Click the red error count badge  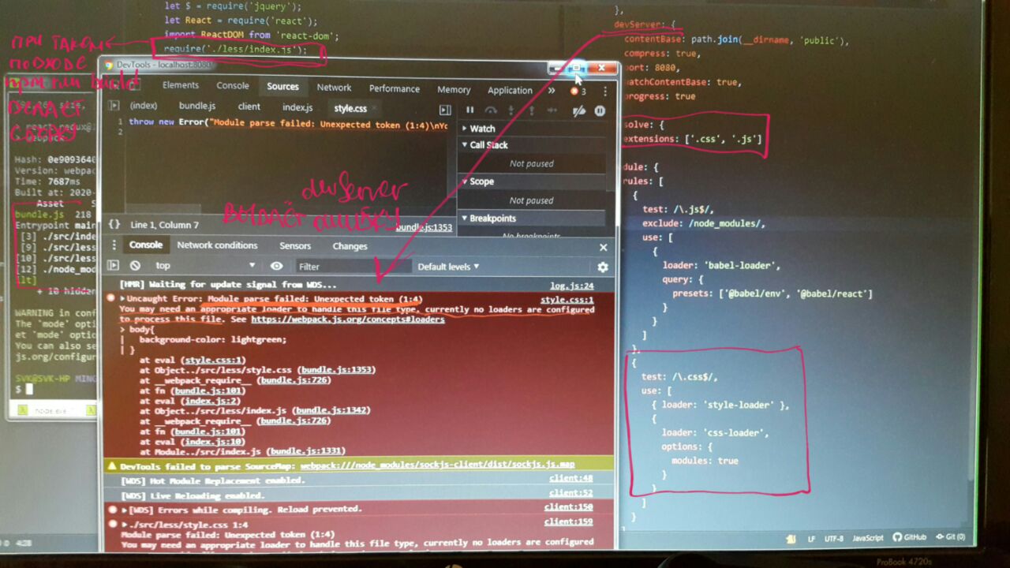pos(578,91)
